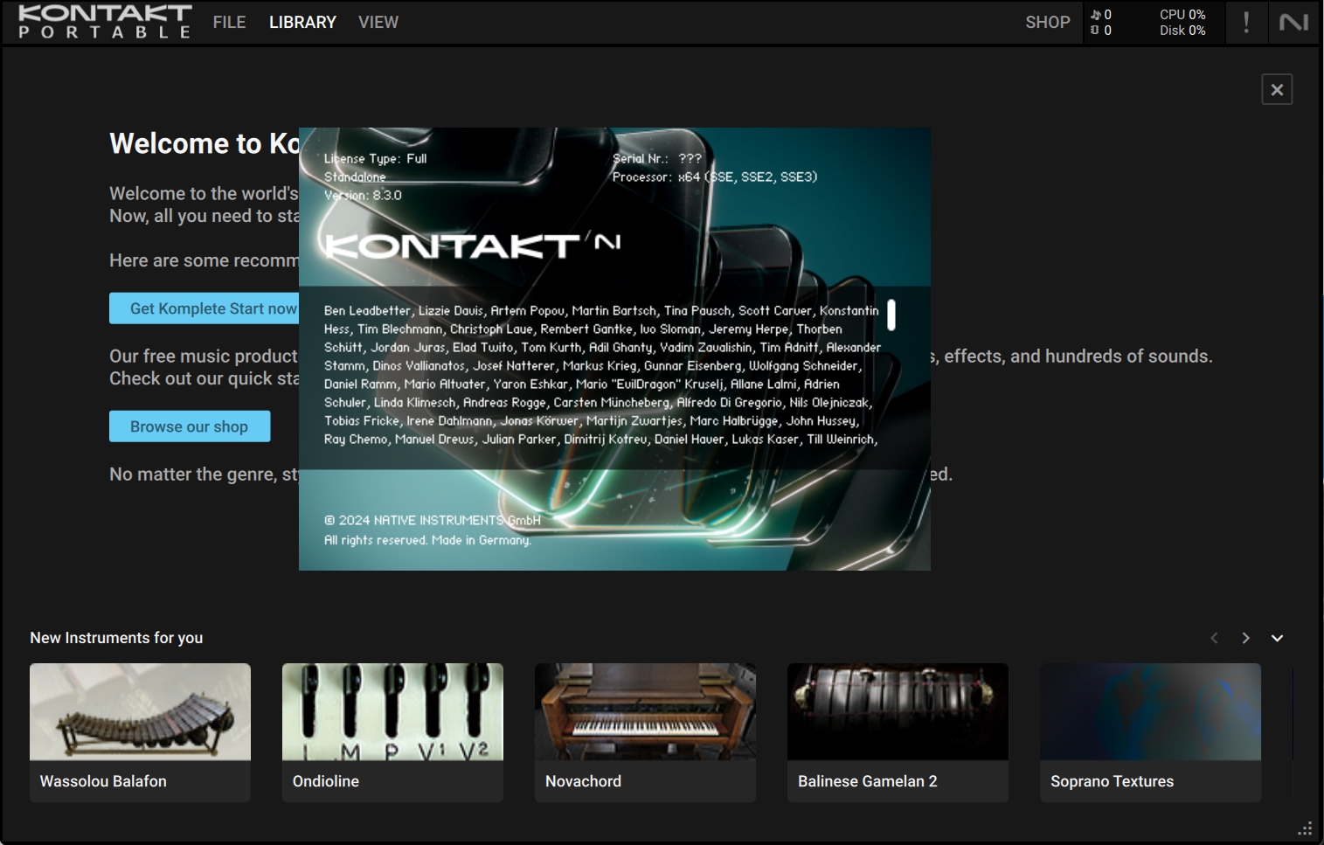Click the Balinese Gamelan 2 label
This screenshot has width=1324, height=845.
[x=867, y=781]
